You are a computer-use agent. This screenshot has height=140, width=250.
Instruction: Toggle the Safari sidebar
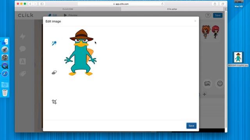42,4
